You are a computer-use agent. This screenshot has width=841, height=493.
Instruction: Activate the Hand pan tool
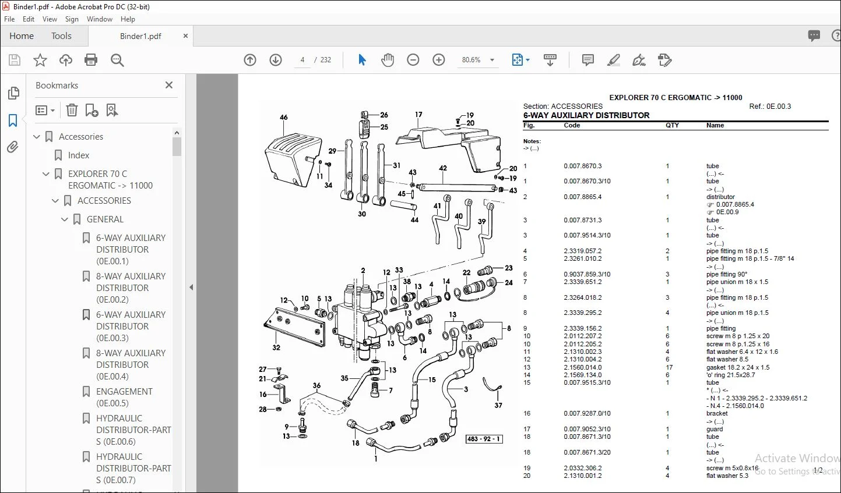click(388, 60)
